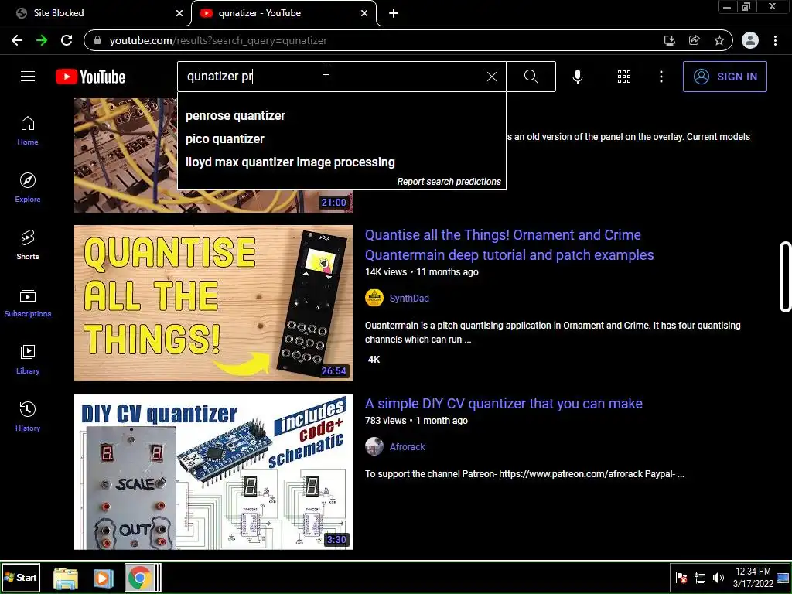Open the Chrome three-dot menu
Viewport: 792px width, 594px height.
775,40
